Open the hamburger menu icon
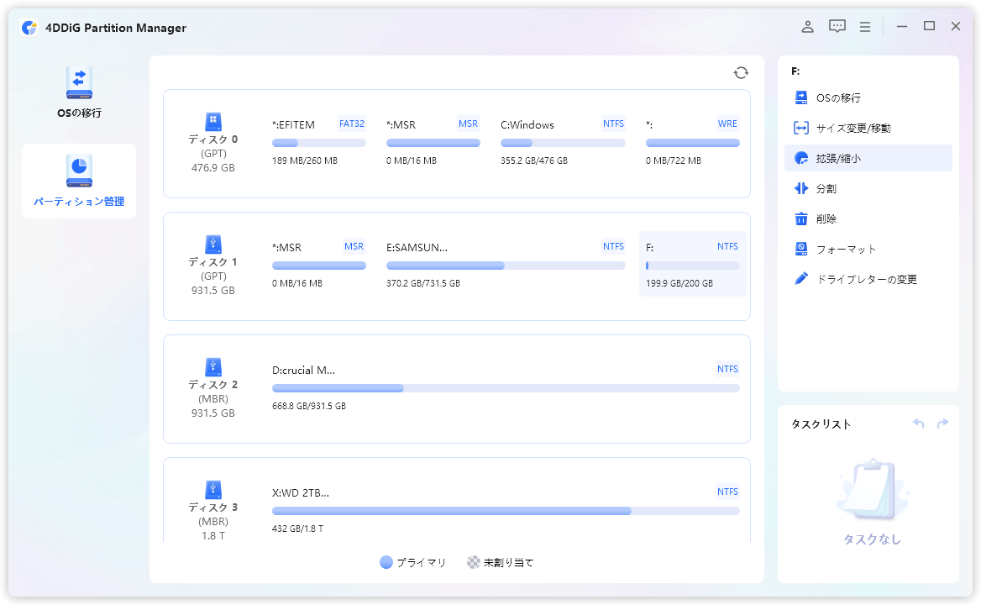 (x=865, y=27)
